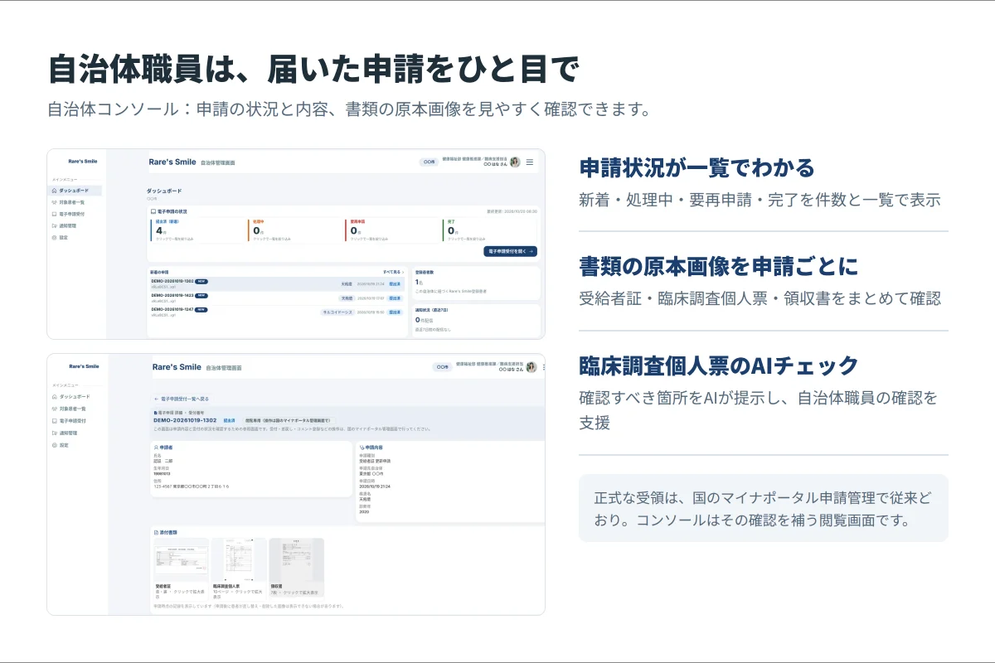This screenshot has width=995, height=663.
Task: Click the heading 申請状況が一覧でわかる
Action: pyautogui.click(x=697, y=167)
